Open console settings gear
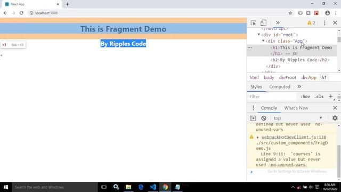The height and width of the screenshot is (192, 341). pyautogui.click(x=335, y=118)
